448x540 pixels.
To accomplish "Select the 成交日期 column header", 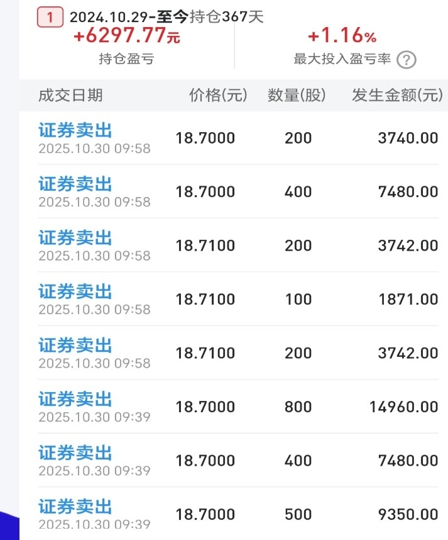I will tap(70, 96).
